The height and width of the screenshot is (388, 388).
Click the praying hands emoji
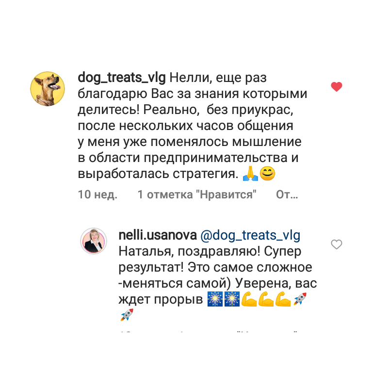pos(250,174)
